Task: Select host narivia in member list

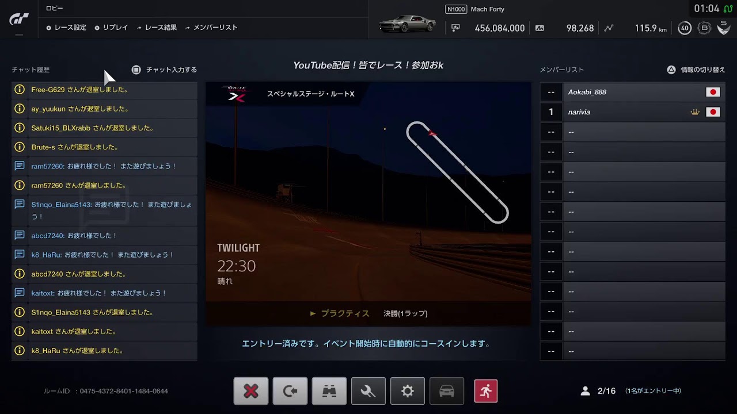Action: [632, 112]
